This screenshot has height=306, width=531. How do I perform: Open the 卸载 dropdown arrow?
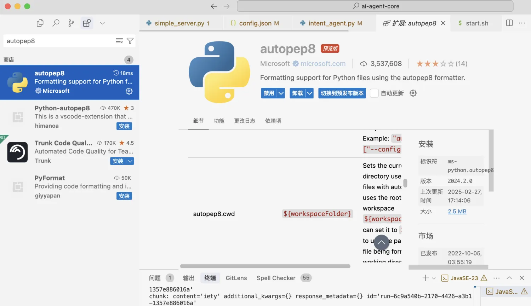(x=310, y=93)
